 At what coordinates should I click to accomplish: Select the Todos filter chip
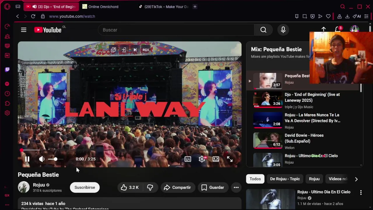(x=255, y=179)
